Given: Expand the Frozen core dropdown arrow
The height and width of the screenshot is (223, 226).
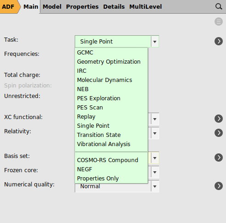Looking at the screenshot, I should coord(155,172).
